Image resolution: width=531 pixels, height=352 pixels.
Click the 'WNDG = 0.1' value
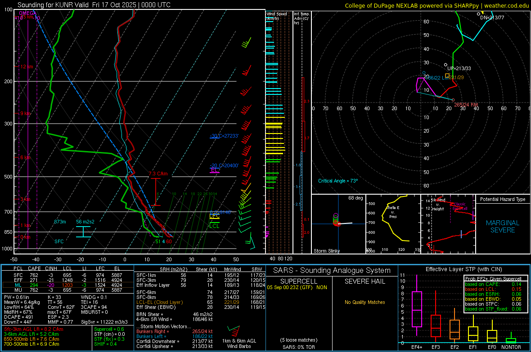tap(94, 297)
